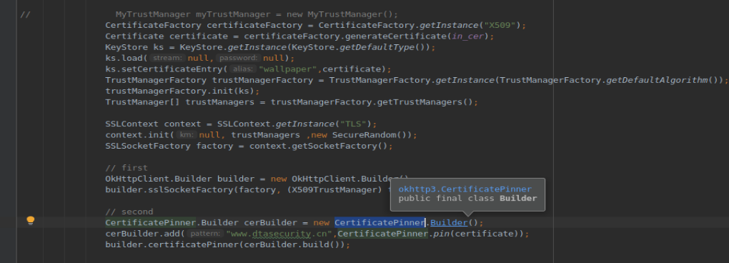Click the "// first" comment line
This screenshot has width=729, height=263.
(127, 168)
